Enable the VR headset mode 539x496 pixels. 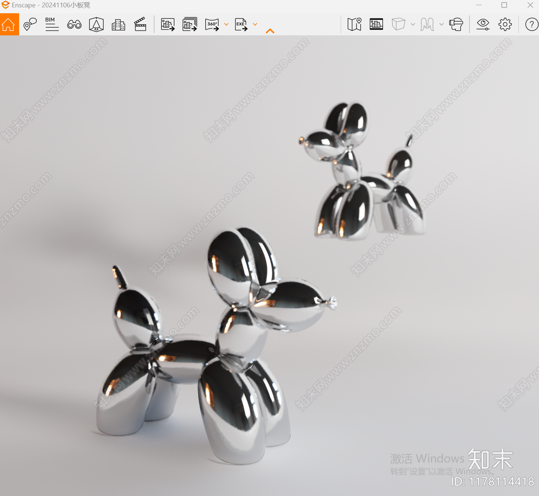[x=456, y=25]
